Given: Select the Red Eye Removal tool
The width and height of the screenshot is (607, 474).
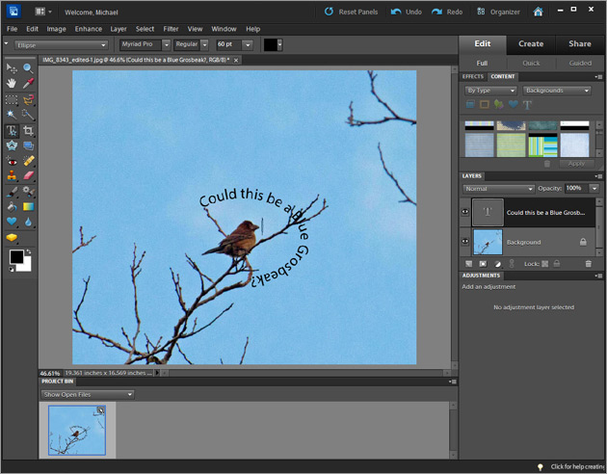Looking at the screenshot, I should pyautogui.click(x=12, y=161).
